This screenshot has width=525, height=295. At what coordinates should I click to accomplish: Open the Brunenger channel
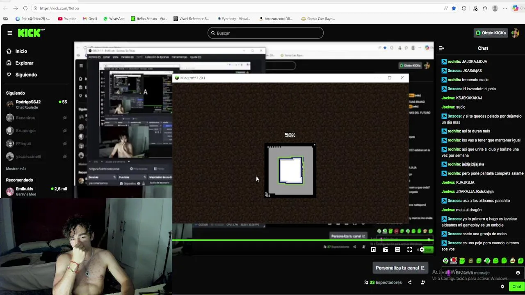(x=37, y=131)
